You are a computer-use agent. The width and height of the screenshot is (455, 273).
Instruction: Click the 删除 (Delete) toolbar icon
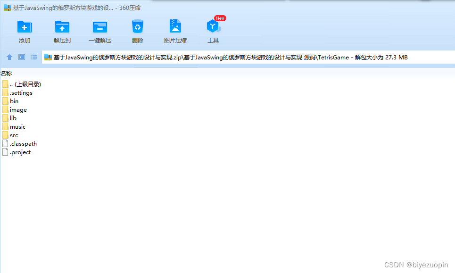click(x=137, y=29)
